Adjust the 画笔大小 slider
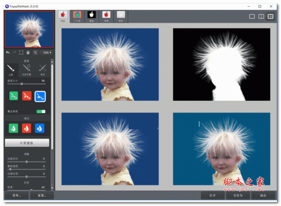 22,83
